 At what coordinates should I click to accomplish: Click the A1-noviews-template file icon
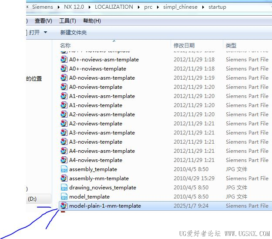64,105
